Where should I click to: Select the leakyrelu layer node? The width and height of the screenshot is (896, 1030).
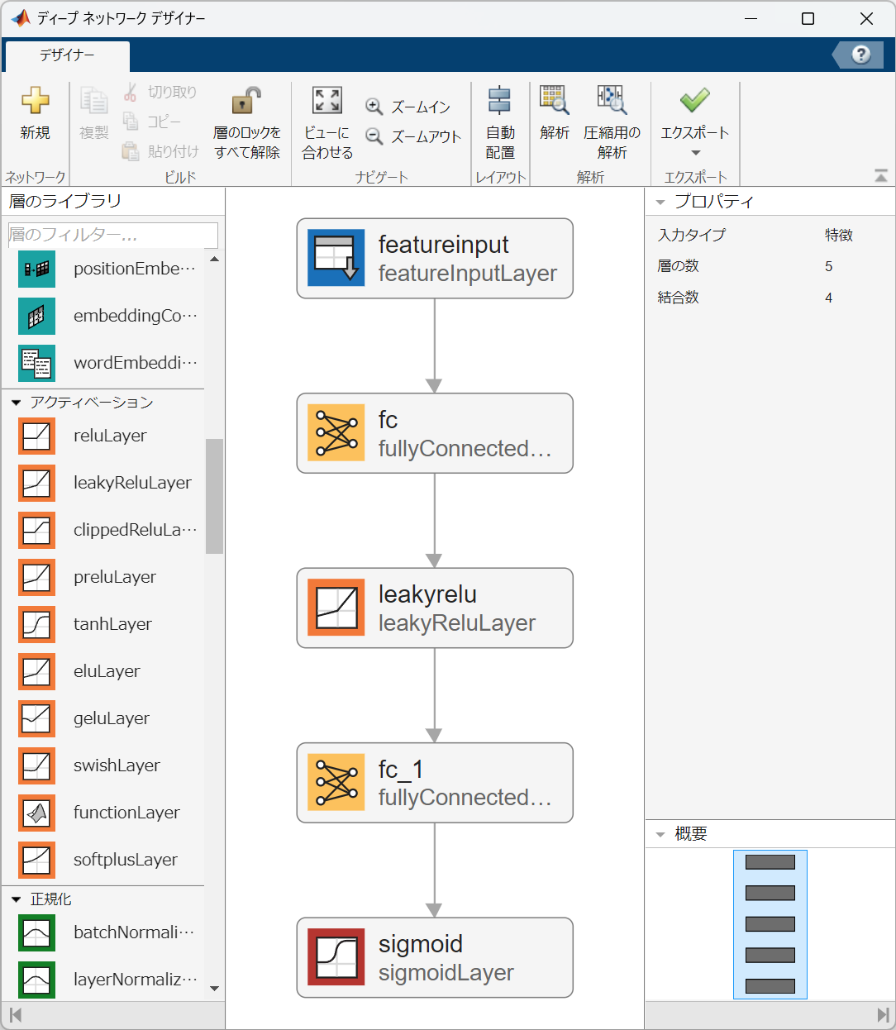point(435,608)
